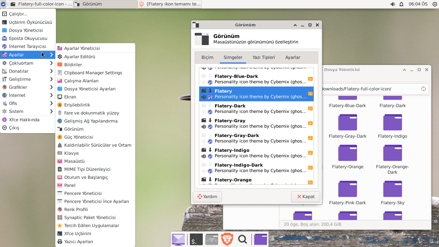Image resolution: width=439 pixels, height=247 pixels.
Task: Click the volume icon in top panel
Action: [393, 4]
